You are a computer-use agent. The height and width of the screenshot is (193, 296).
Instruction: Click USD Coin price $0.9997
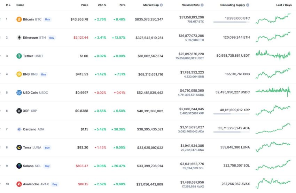click(82, 93)
